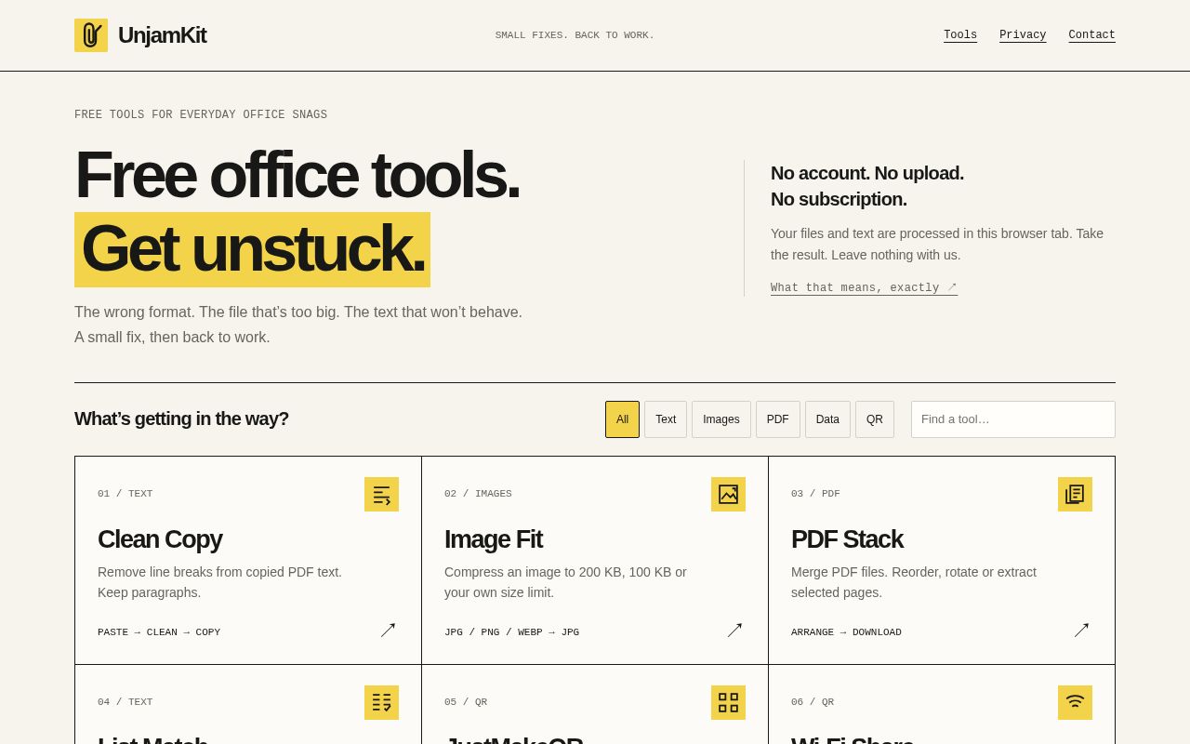The image size is (1190, 744).
Task: Click the 'What's getting in the way?' heading
Action: pyautogui.click(x=181, y=419)
